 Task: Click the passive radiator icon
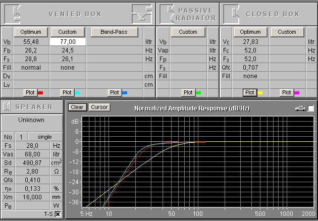coord(167,14)
